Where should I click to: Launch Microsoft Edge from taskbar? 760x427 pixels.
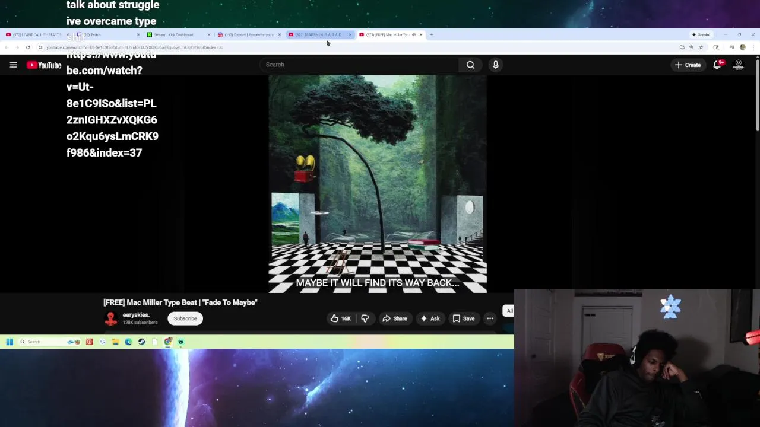point(128,342)
